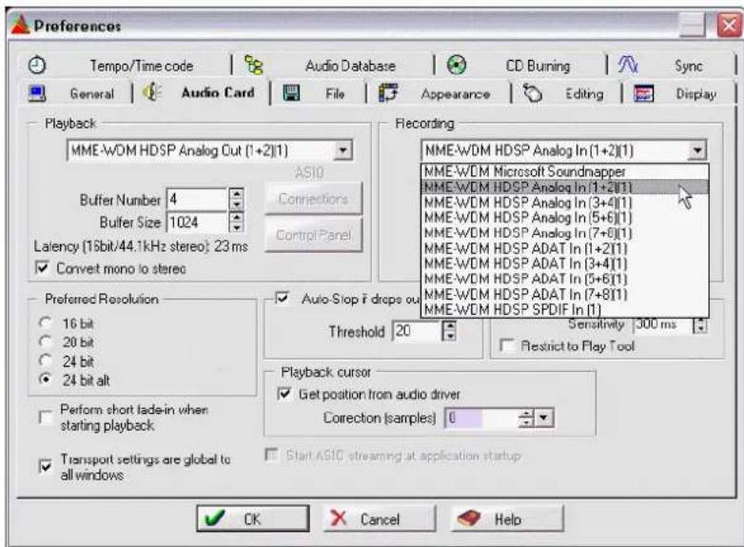Click the ASIO Connections button
The width and height of the screenshot is (744, 547).
pos(313,198)
